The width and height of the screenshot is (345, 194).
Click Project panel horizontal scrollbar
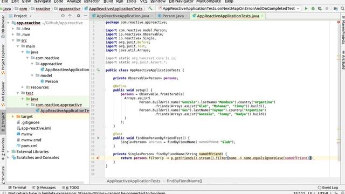pos(45,183)
